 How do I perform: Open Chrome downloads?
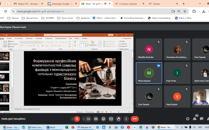click(204, 11)
